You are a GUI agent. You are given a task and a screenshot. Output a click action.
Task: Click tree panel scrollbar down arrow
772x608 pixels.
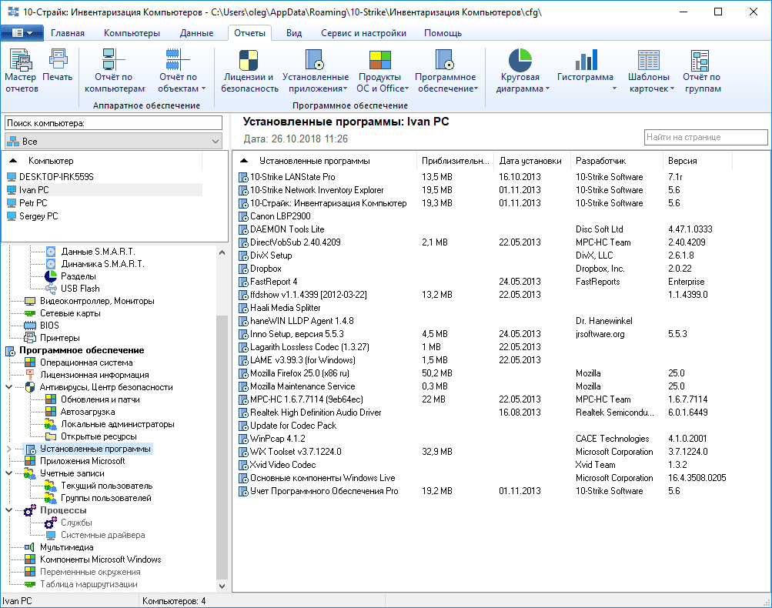(222, 586)
